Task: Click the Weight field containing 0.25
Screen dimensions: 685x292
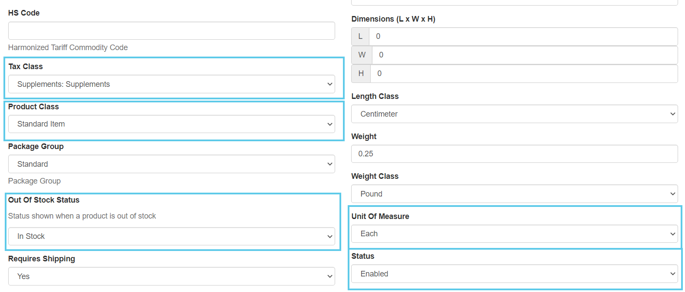Action: [x=514, y=154]
